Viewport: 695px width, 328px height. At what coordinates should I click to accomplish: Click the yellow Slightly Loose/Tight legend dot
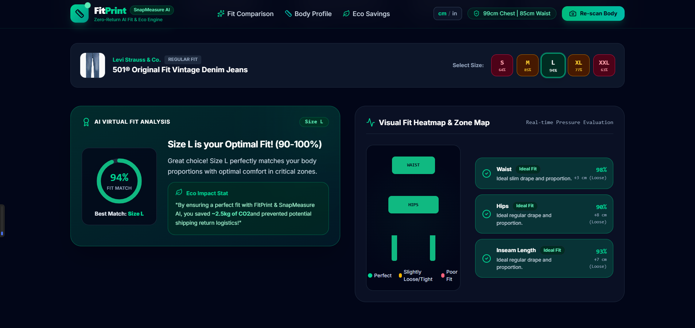[400, 275]
